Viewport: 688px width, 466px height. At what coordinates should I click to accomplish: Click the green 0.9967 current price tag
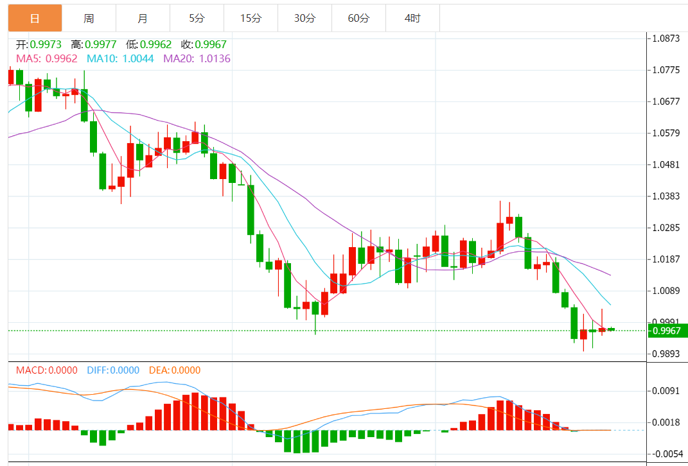point(667,331)
